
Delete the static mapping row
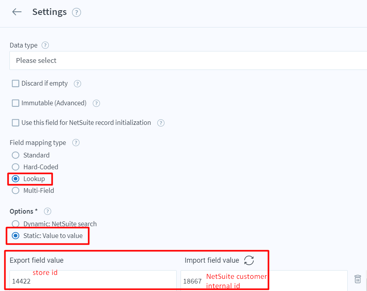358,279
